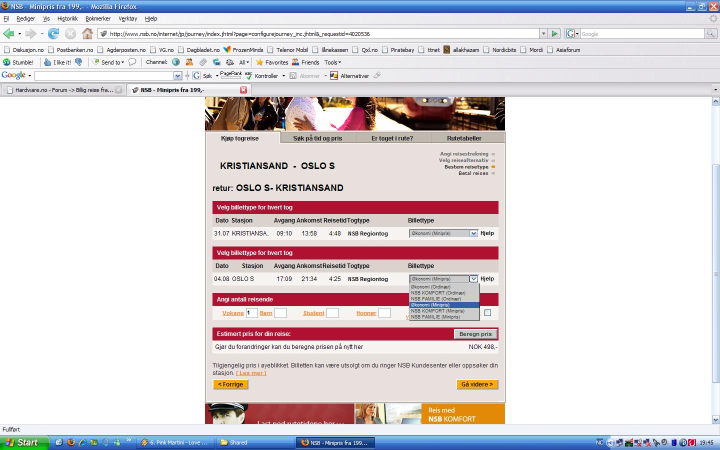Viewport: 720px width, 450px height.
Task: Open the Fil menu
Action: coord(6,18)
